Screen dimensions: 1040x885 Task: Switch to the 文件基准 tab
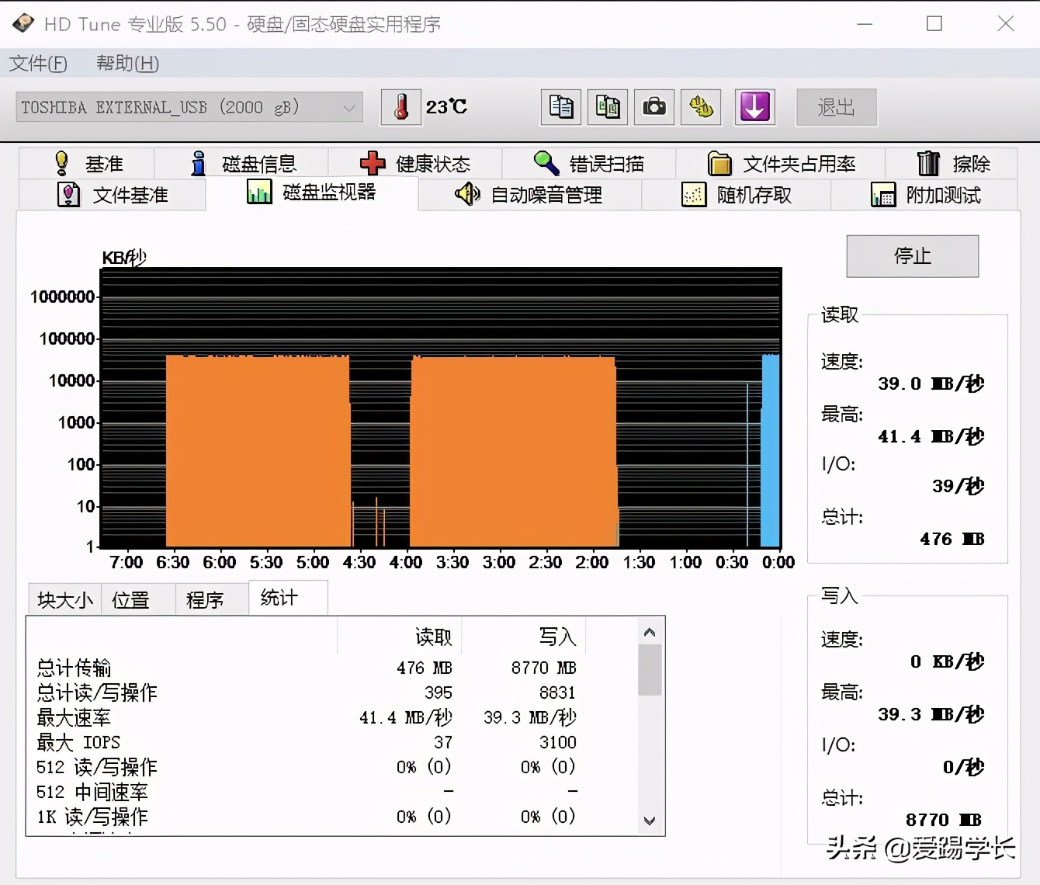(114, 195)
